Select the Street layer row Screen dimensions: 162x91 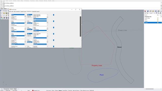[153, 21]
